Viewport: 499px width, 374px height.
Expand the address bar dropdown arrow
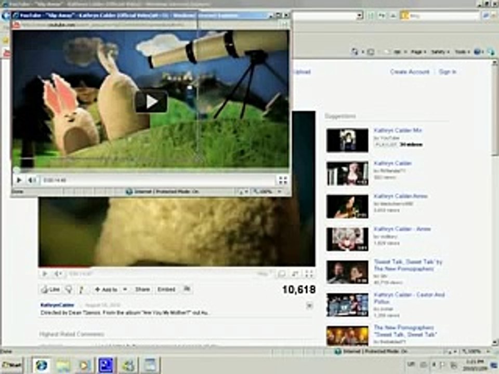pos(360,15)
